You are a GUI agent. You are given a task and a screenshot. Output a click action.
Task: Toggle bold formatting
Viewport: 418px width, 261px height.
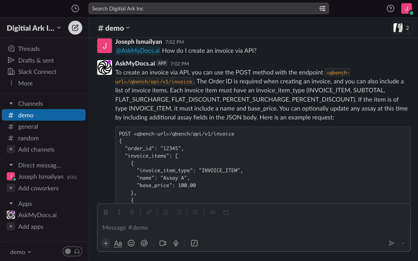coord(106,212)
